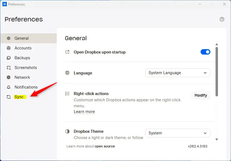Click the scrollbar down arrow

pyautogui.click(x=217, y=139)
